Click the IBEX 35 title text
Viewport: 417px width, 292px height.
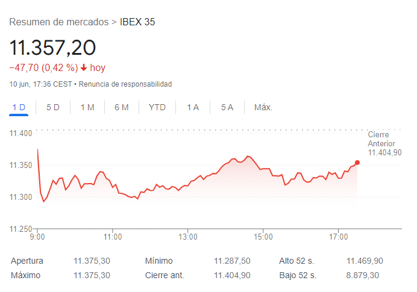click(x=137, y=22)
